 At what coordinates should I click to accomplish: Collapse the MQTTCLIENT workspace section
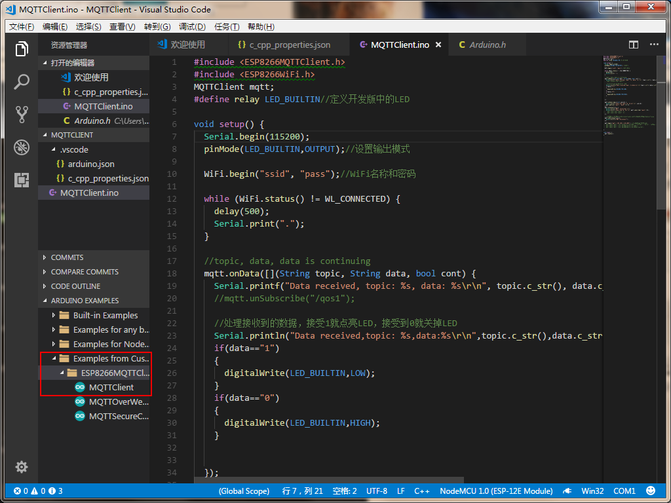(94, 135)
